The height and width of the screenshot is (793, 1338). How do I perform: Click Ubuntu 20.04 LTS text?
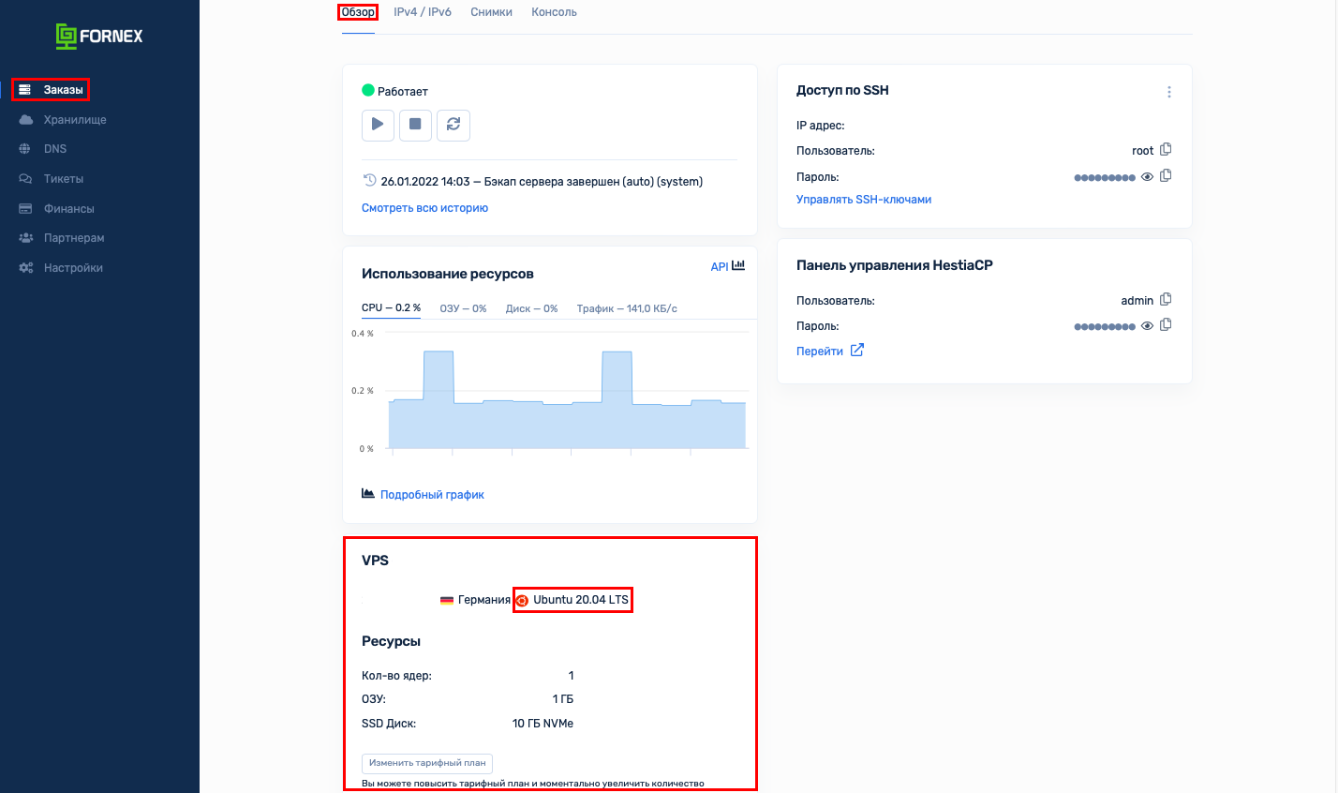click(581, 600)
